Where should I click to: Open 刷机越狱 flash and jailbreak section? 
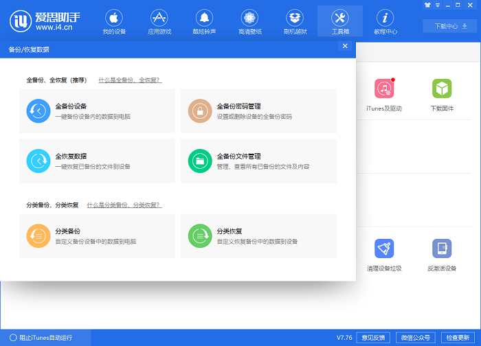295,21
